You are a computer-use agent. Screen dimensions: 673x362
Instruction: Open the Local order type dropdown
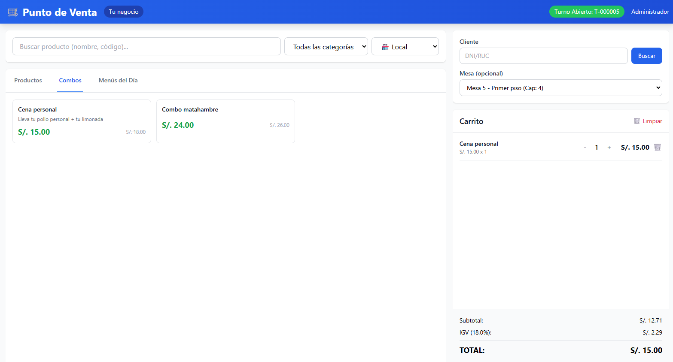tap(405, 46)
